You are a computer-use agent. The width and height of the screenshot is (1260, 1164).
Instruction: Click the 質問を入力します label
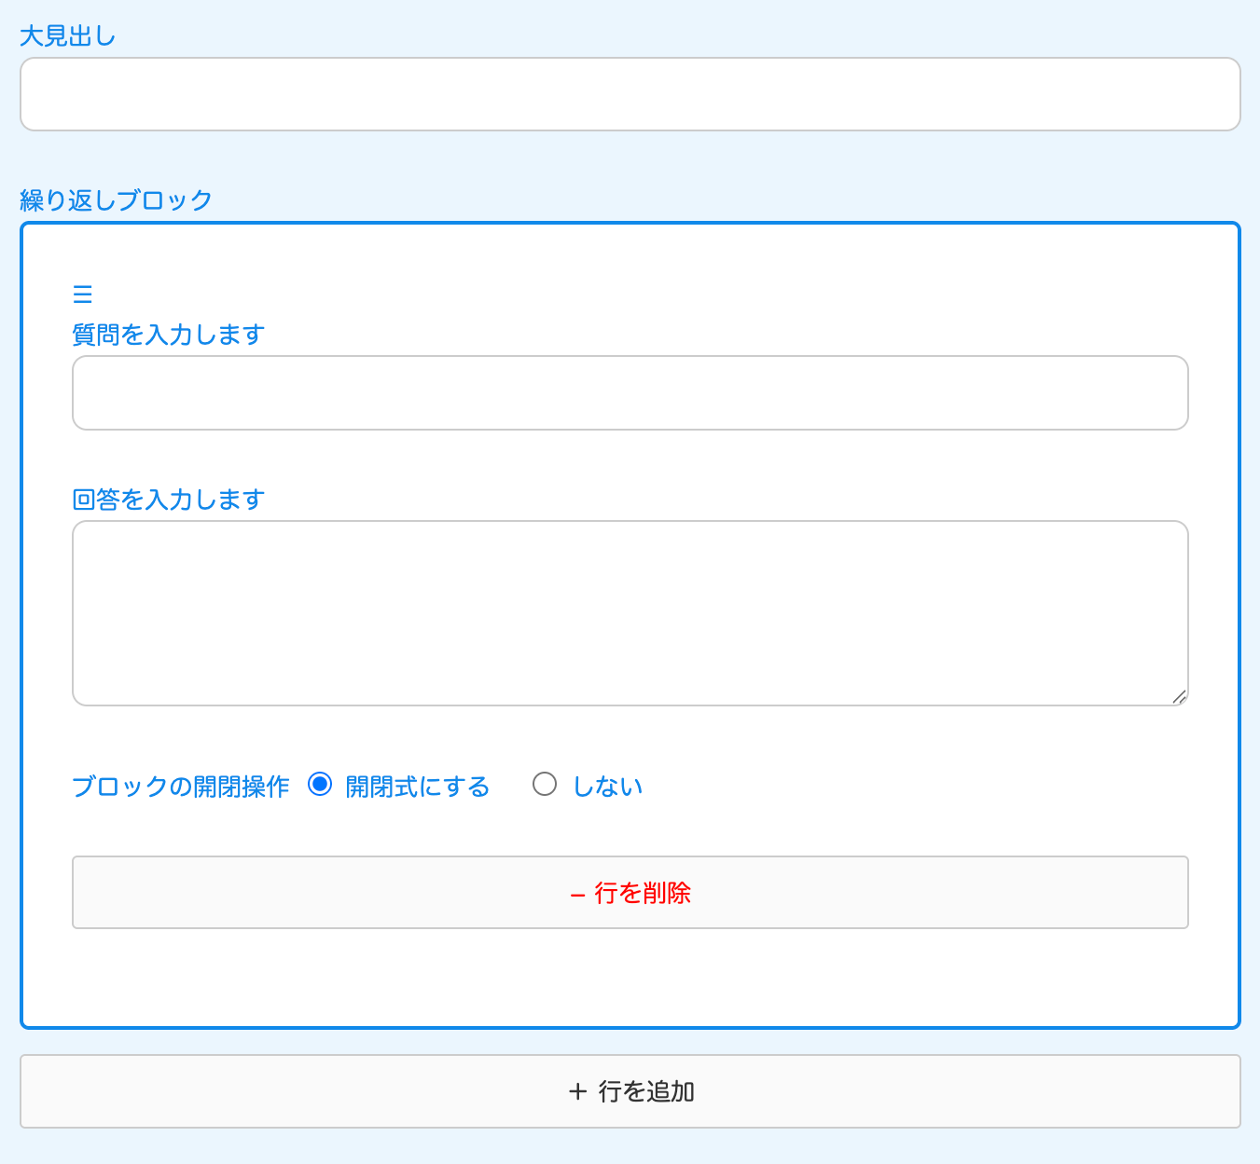point(168,335)
